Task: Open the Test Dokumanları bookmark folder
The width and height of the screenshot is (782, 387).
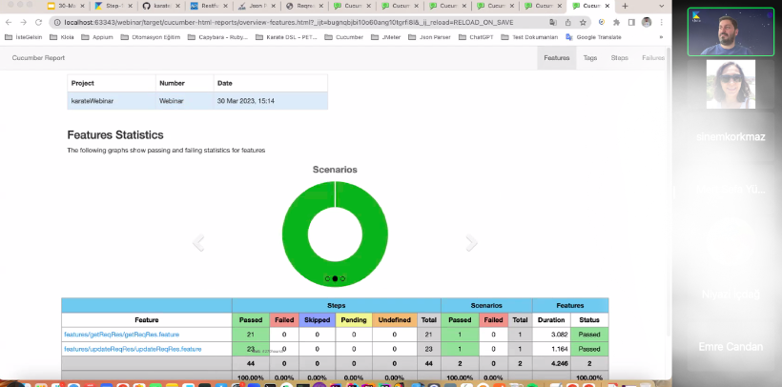Action: coord(529,37)
